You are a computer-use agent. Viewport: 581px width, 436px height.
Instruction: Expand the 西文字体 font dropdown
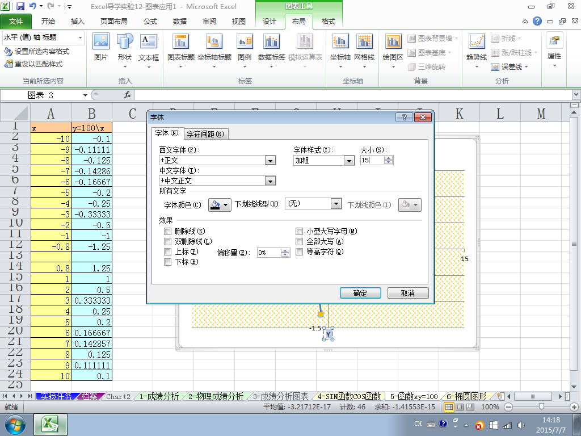pyautogui.click(x=271, y=161)
